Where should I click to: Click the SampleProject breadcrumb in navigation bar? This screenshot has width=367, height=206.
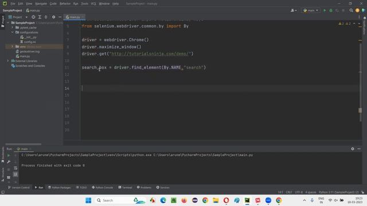coord(13,10)
